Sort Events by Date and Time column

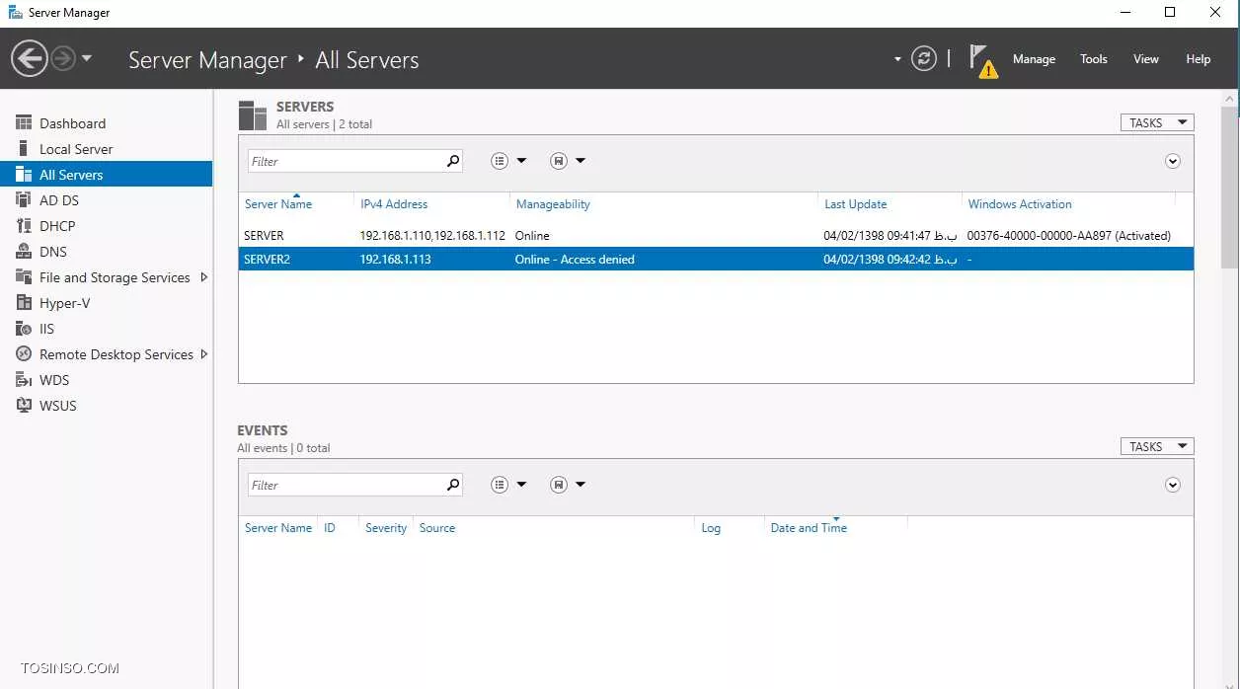pos(809,528)
